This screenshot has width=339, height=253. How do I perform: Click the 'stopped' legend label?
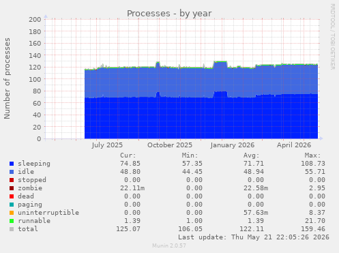(32, 180)
